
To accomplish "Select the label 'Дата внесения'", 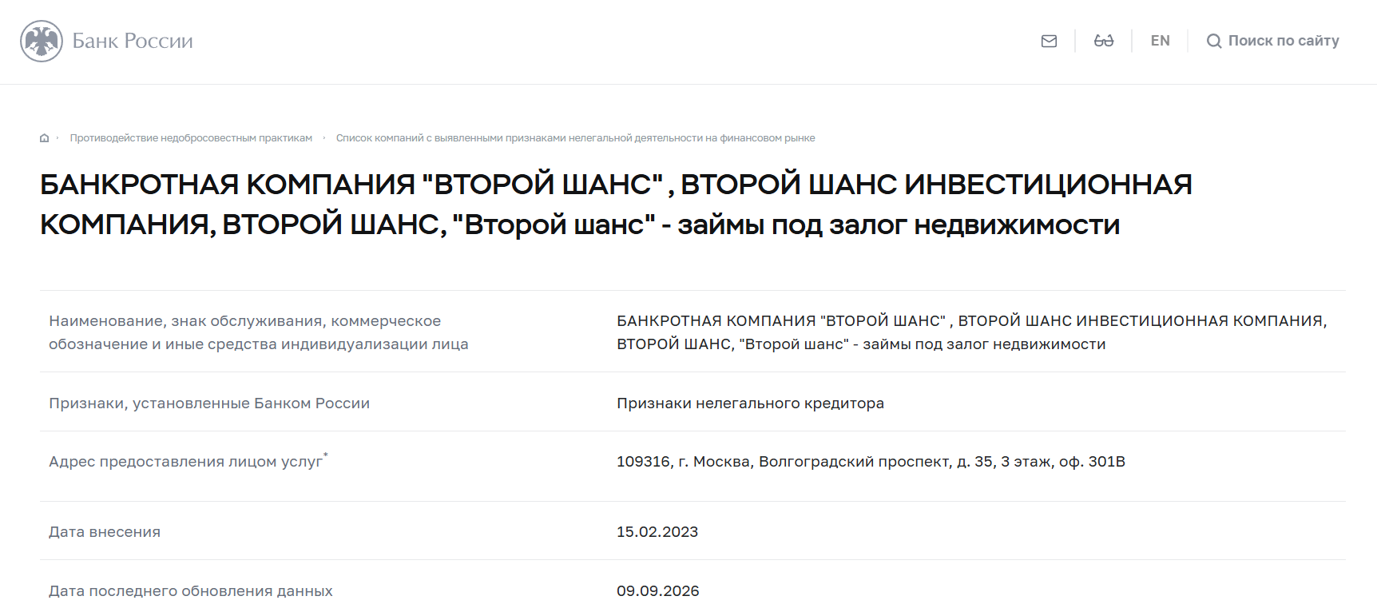I will pyautogui.click(x=105, y=532).
